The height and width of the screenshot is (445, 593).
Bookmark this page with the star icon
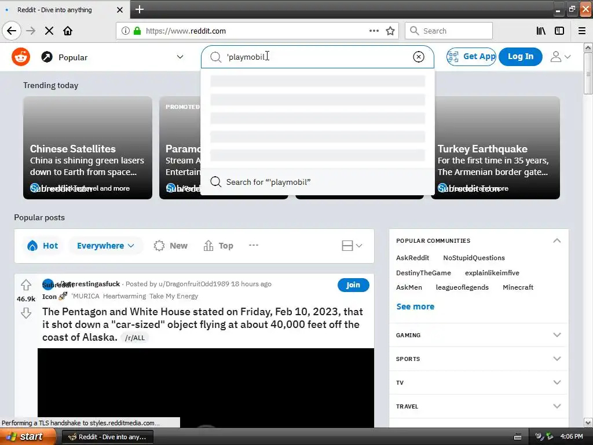pyautogui.click(x=390, y=31)
